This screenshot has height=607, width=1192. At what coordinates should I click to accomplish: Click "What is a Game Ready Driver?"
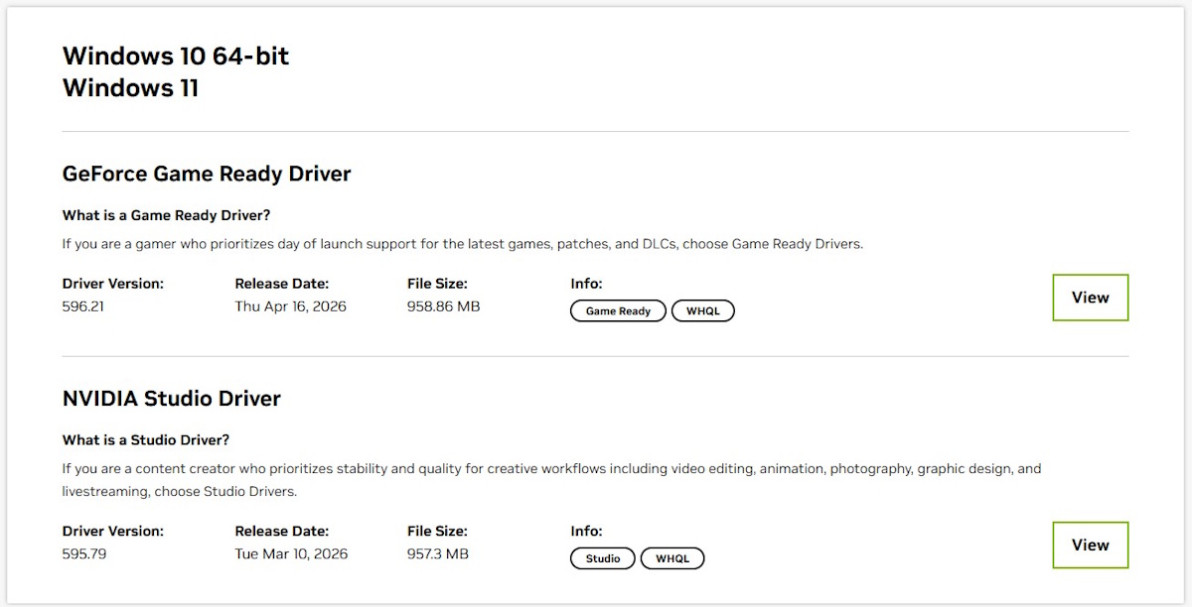pyautogui.click(x=166, y=215)
